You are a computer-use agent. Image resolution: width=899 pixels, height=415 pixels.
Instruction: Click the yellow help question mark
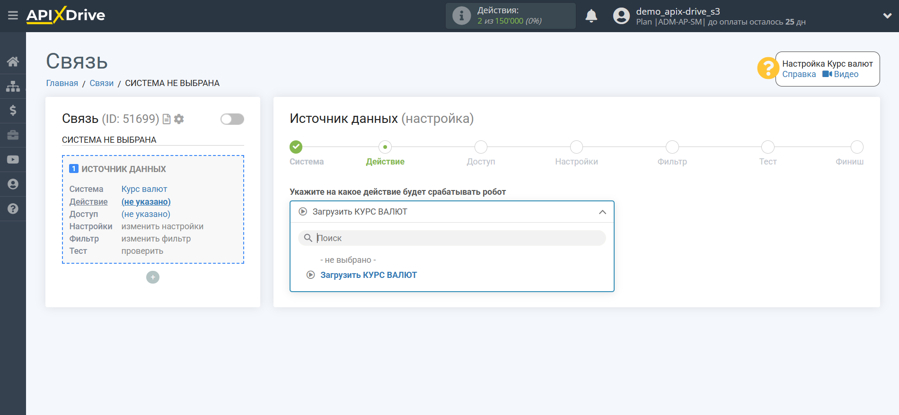[767, 69]
